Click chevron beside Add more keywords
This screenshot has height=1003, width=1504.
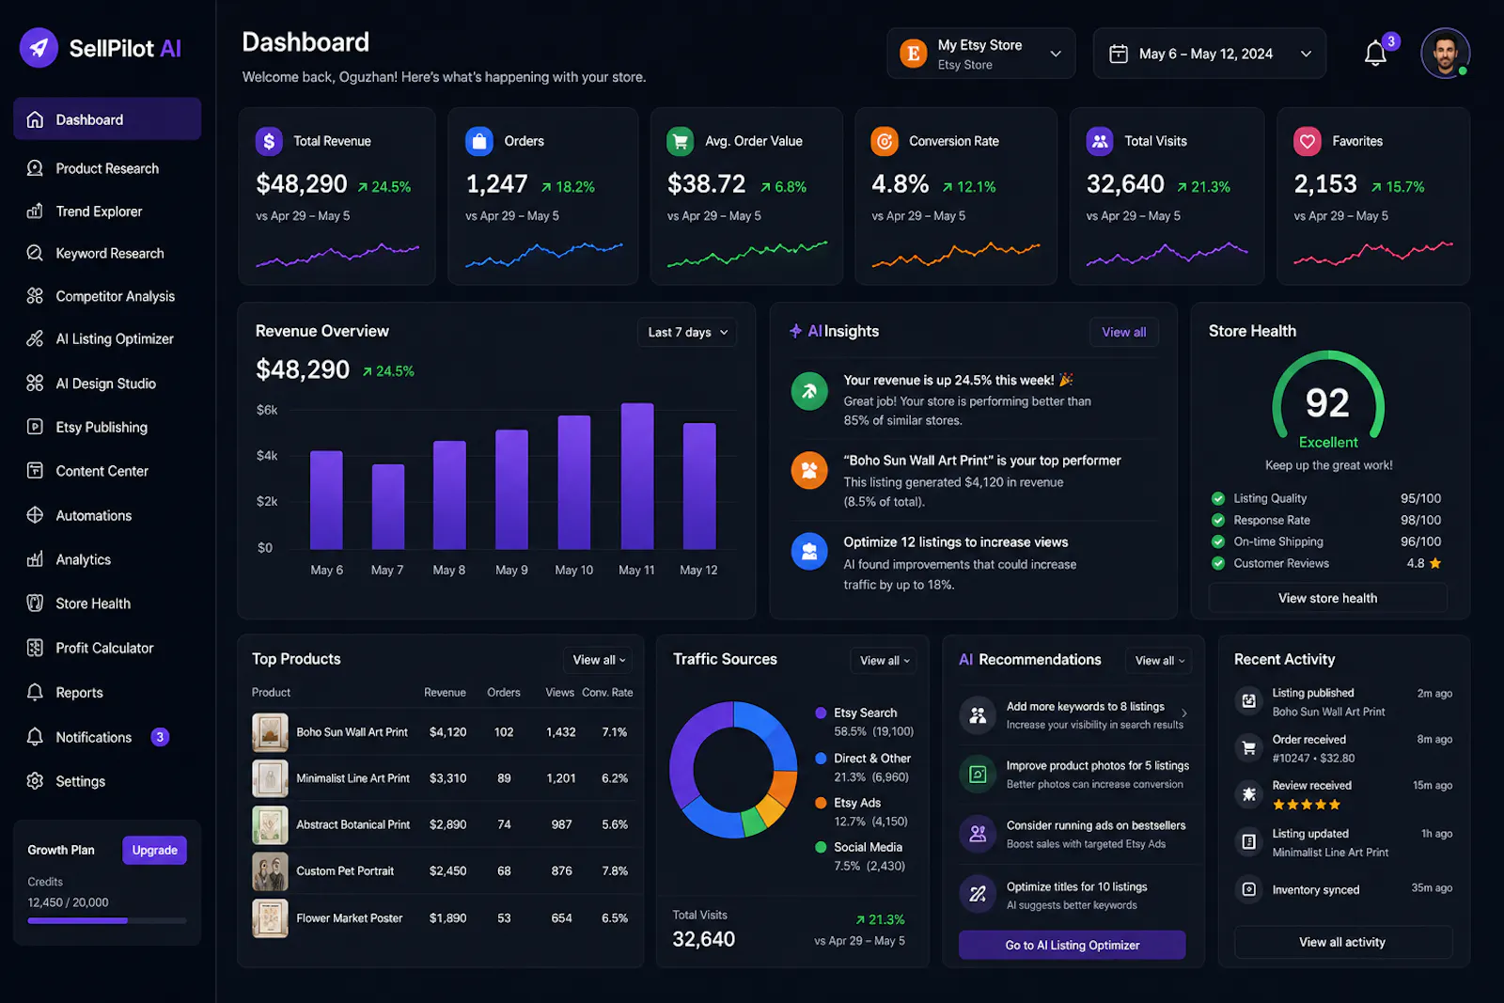click(x=1184, y=713)
